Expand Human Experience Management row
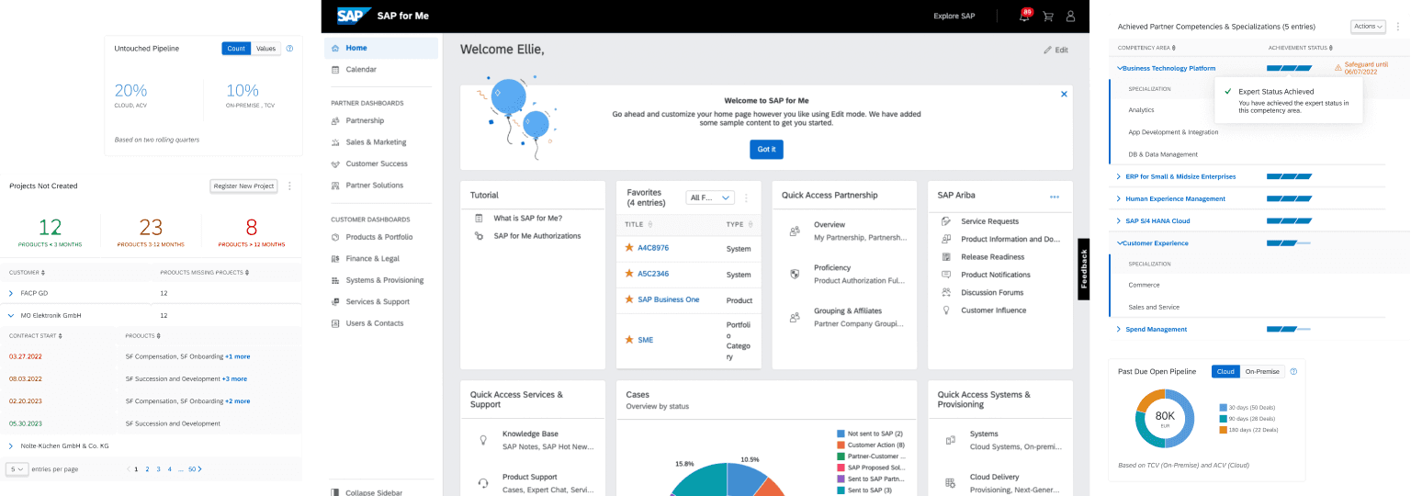Viewport: 1411px width, 496px height. click(1118, 198)
